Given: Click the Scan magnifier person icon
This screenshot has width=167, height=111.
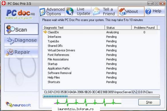Looking at the screenshot, I should [x=10, y=29].
